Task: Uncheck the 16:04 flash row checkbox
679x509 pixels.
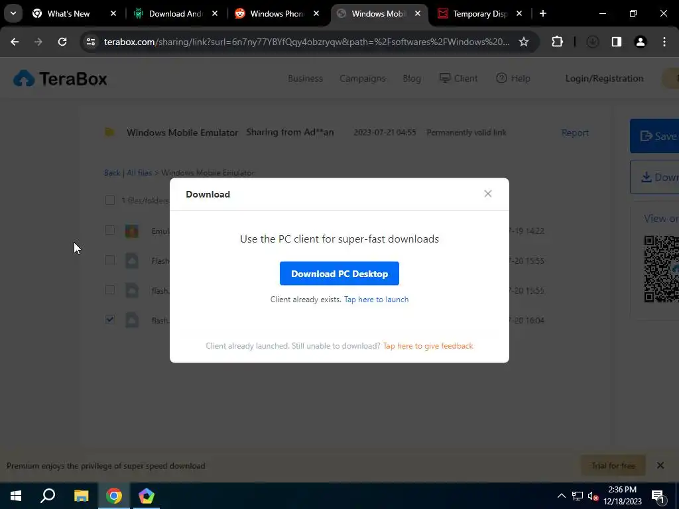Action: 110,320
